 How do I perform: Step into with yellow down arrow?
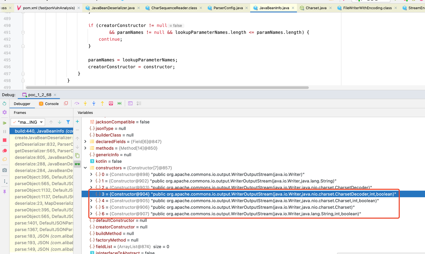85,104
